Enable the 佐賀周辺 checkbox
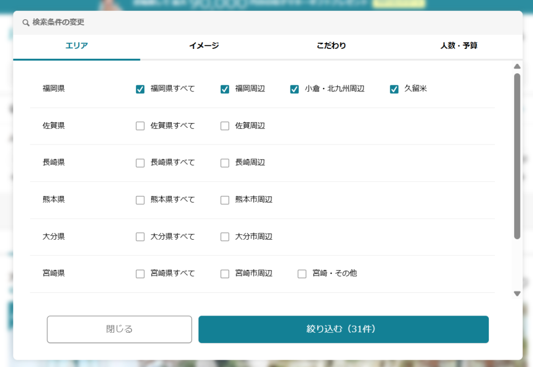 225,126
